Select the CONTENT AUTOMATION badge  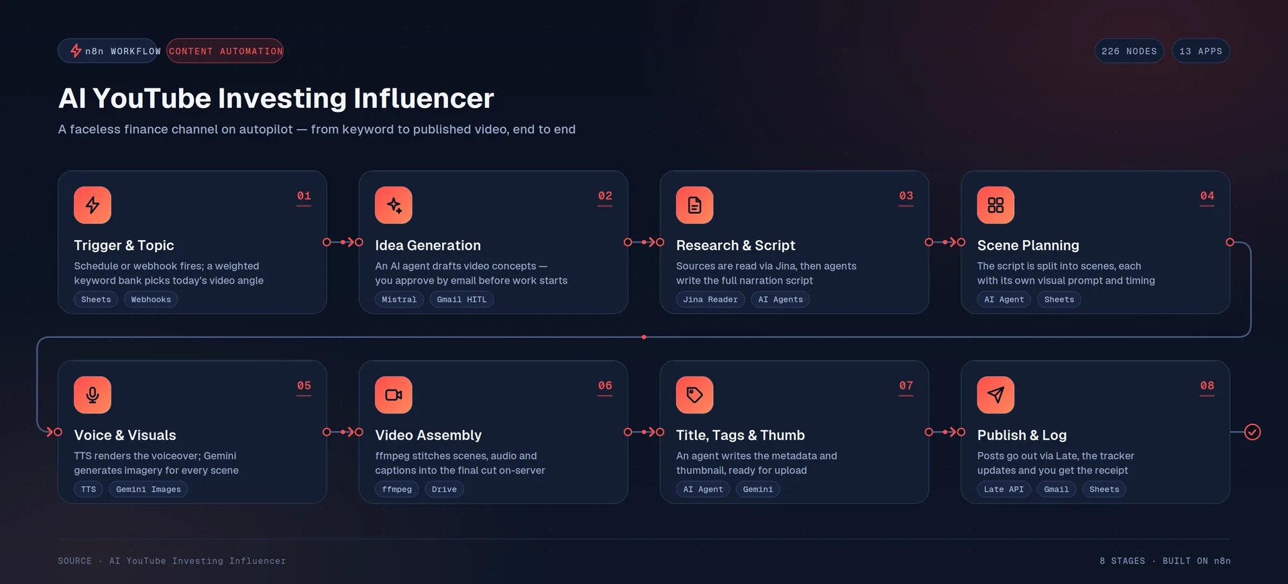click(225, 51)
